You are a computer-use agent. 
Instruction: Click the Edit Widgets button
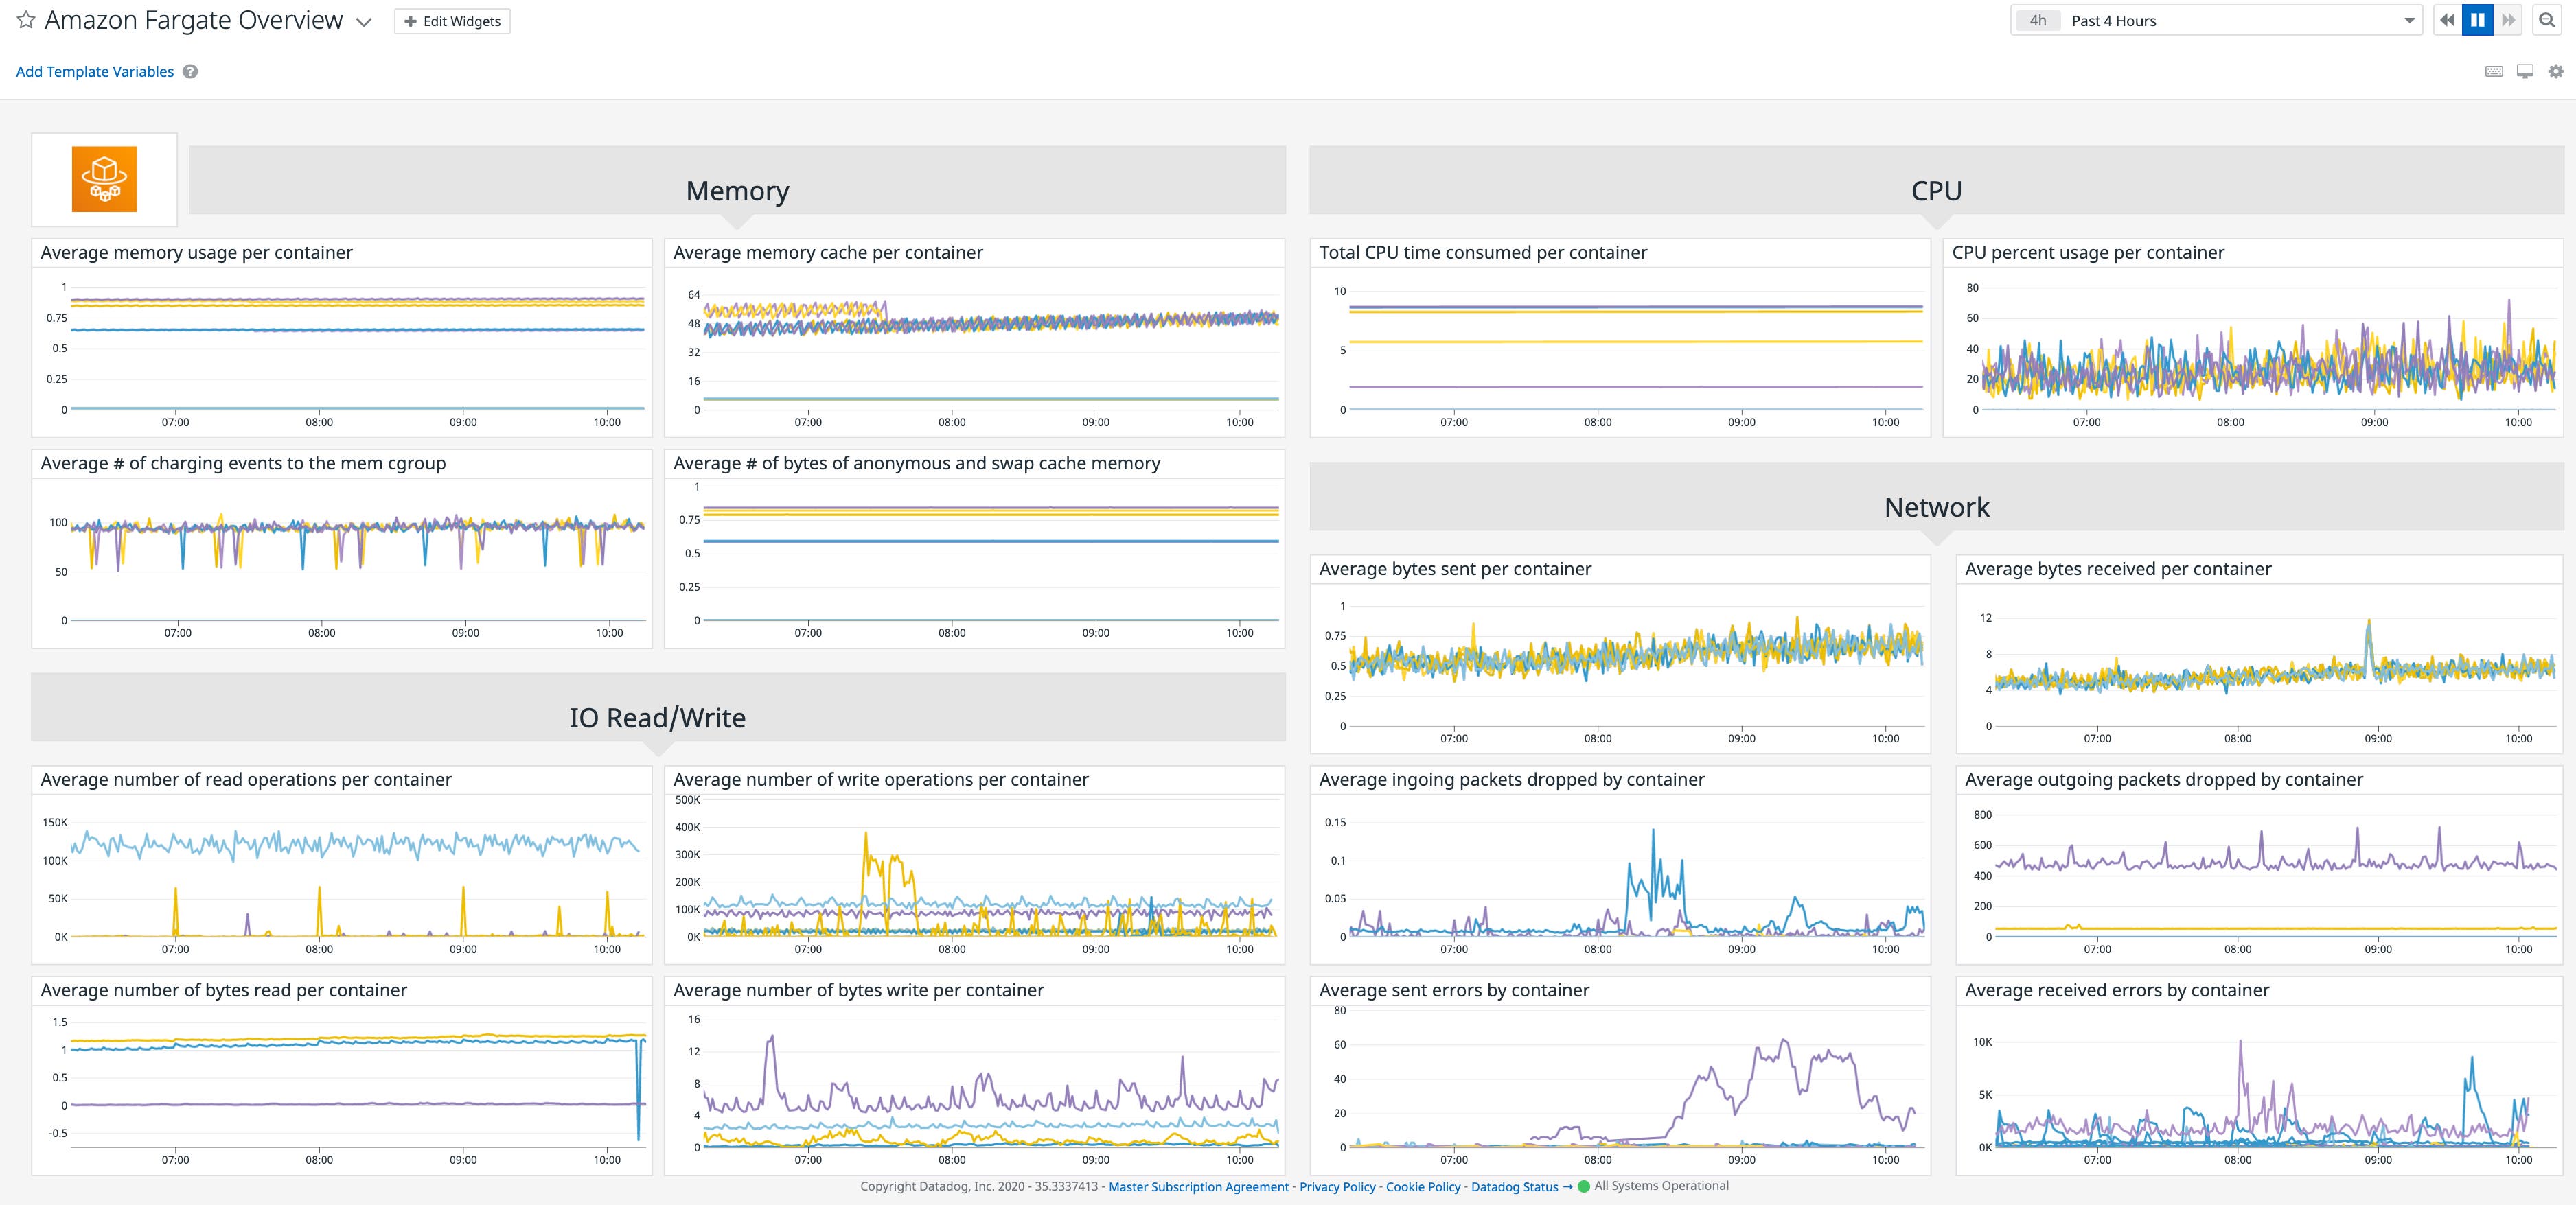pyautogui.click(x=452, y=20)
